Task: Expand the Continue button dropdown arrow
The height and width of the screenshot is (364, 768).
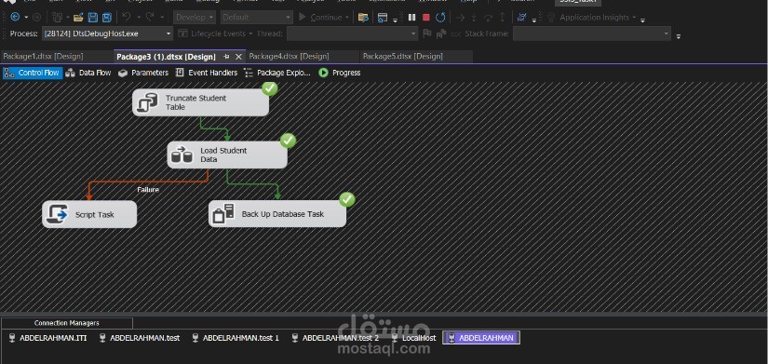Action: point(347,18)
